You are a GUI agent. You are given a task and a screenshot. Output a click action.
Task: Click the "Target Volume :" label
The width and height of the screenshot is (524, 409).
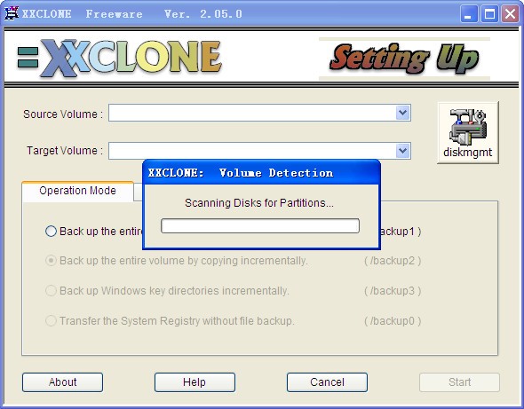point(65,151)
